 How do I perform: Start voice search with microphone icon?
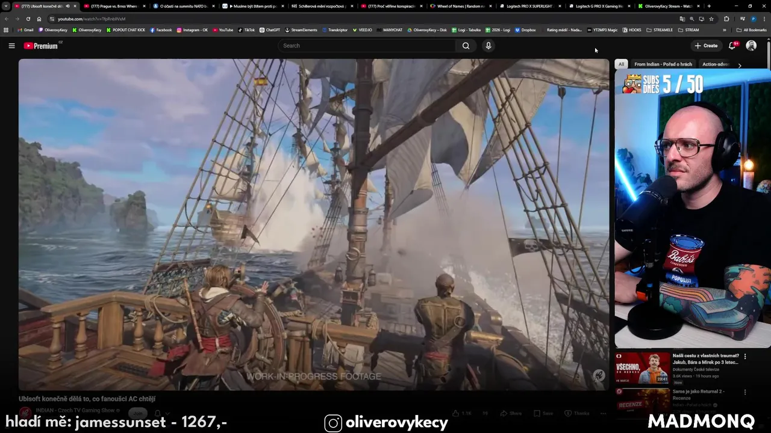tap(489, 46)
